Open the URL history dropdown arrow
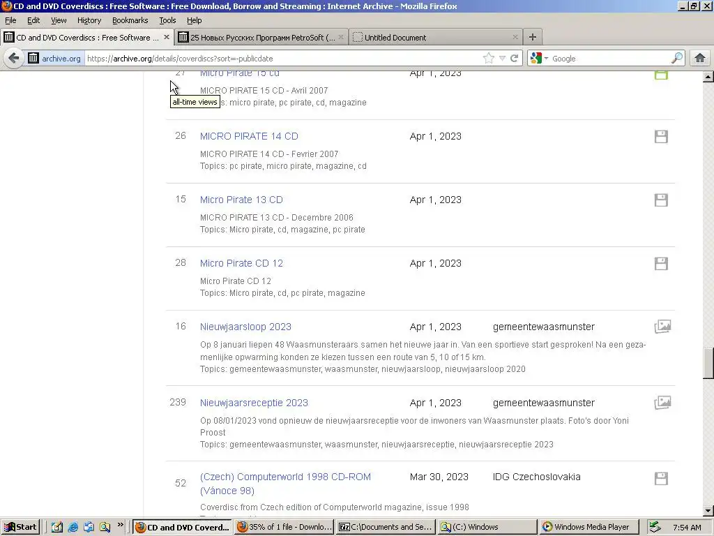This screenshot has width=714, height=536. (502, 59)
